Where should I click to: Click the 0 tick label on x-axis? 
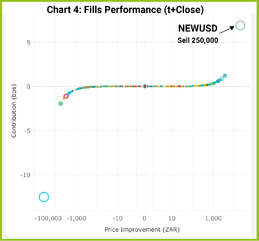click(x=144, y=218)
